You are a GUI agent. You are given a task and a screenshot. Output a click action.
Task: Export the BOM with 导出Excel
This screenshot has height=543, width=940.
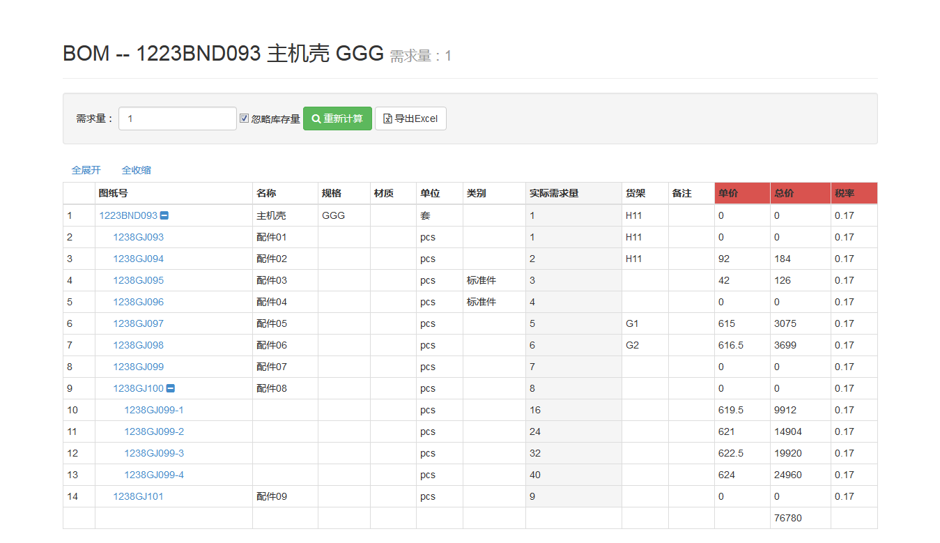tap(410, 118)
